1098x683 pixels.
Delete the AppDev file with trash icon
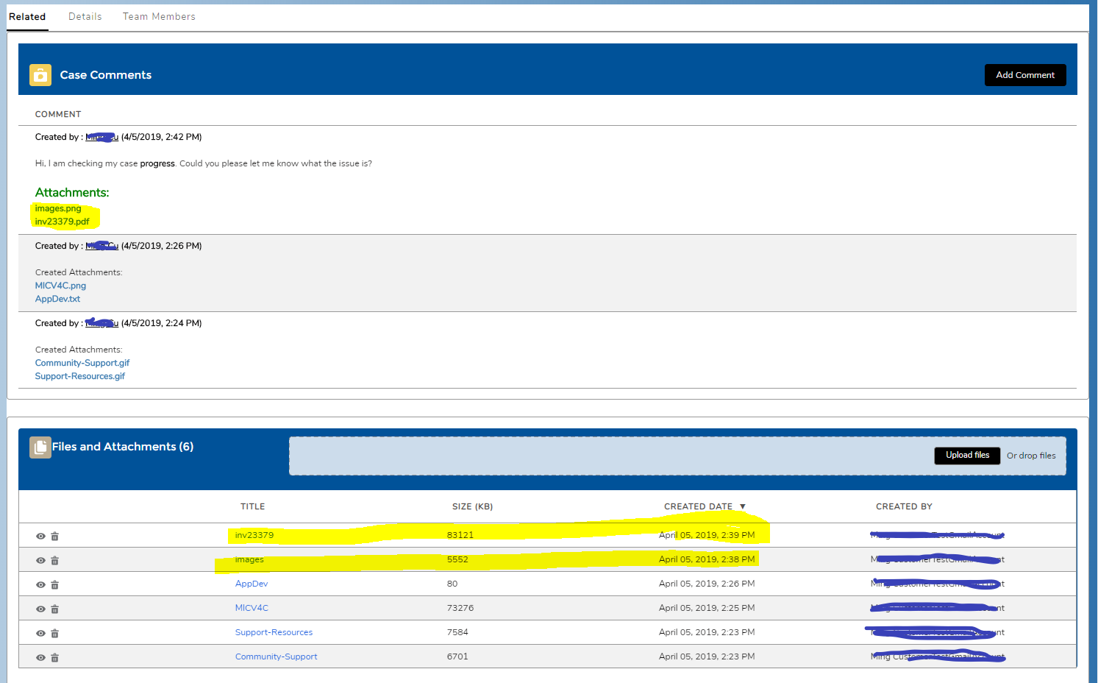pyautogui.click(x=54, y=585)
